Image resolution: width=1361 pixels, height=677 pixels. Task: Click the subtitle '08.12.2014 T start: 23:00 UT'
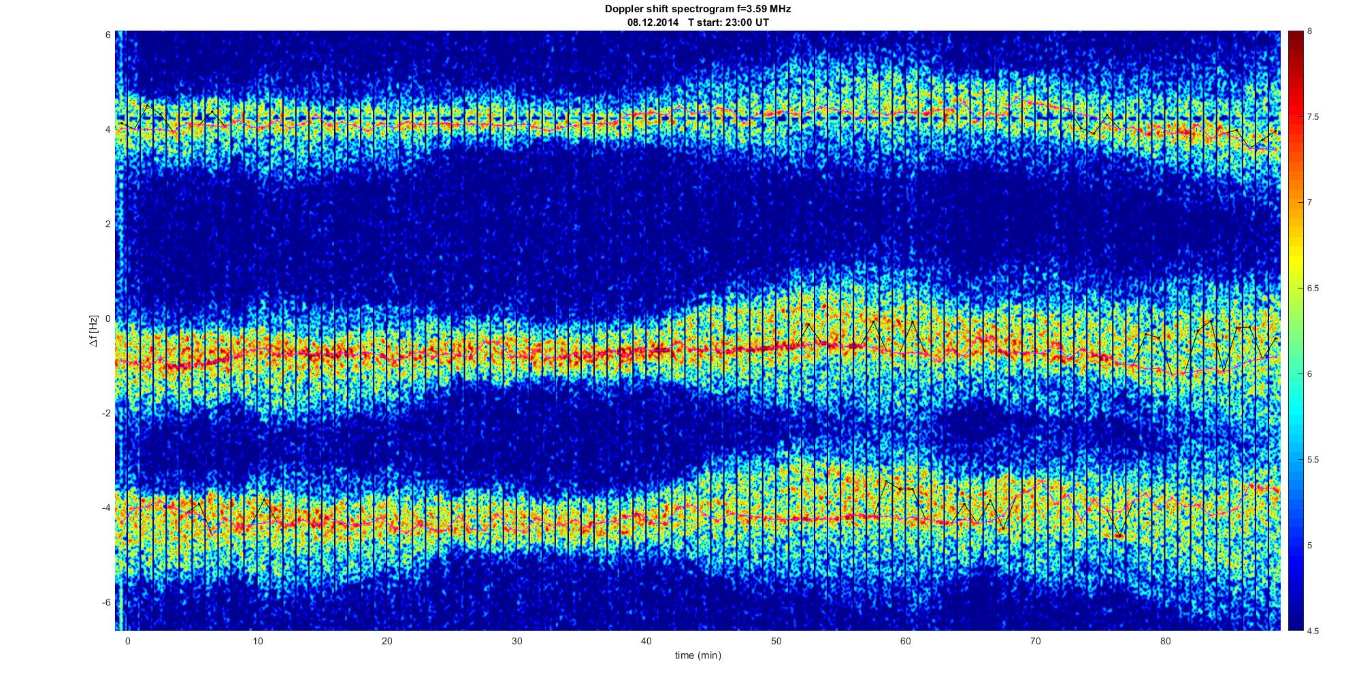point(698,22)
